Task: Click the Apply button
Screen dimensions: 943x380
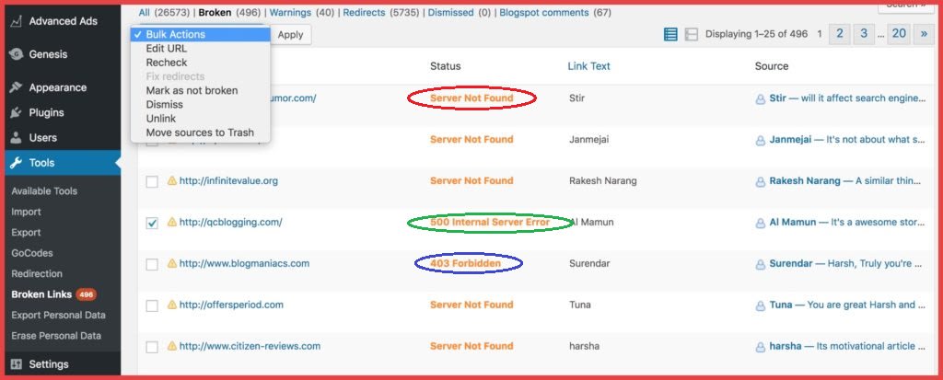Action: point(290,34)
